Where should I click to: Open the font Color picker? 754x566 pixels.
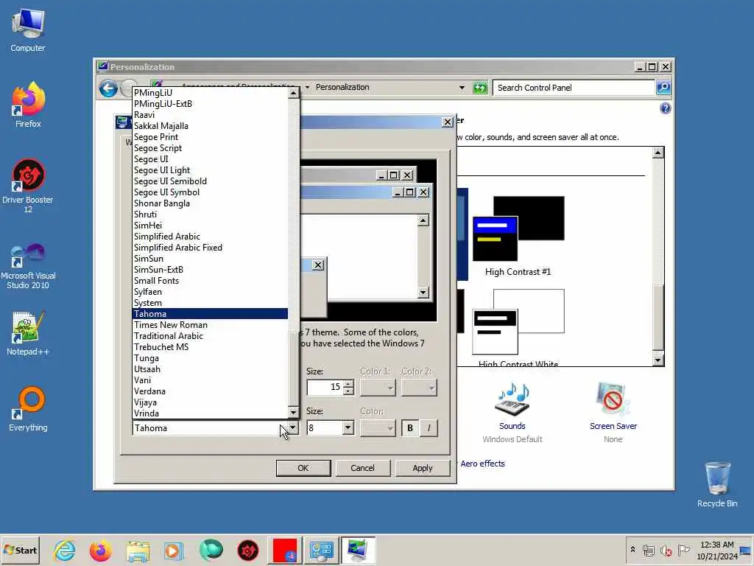[x=378, y=428]
